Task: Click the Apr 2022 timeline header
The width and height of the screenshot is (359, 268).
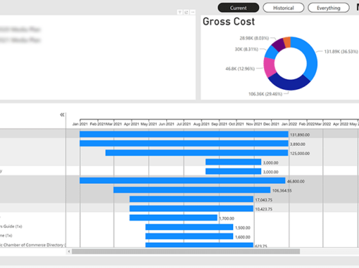Action: pos(341,124)
